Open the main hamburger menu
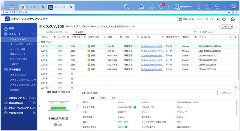Viewport: 240px width, 131px height. click(12, 6)
